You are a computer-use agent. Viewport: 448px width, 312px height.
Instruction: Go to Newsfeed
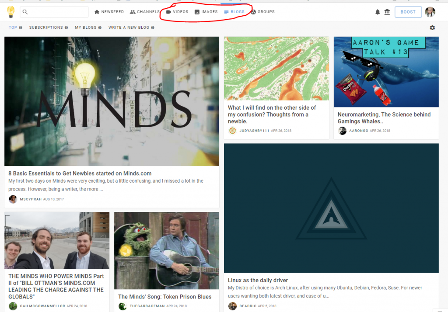(109, 12)
